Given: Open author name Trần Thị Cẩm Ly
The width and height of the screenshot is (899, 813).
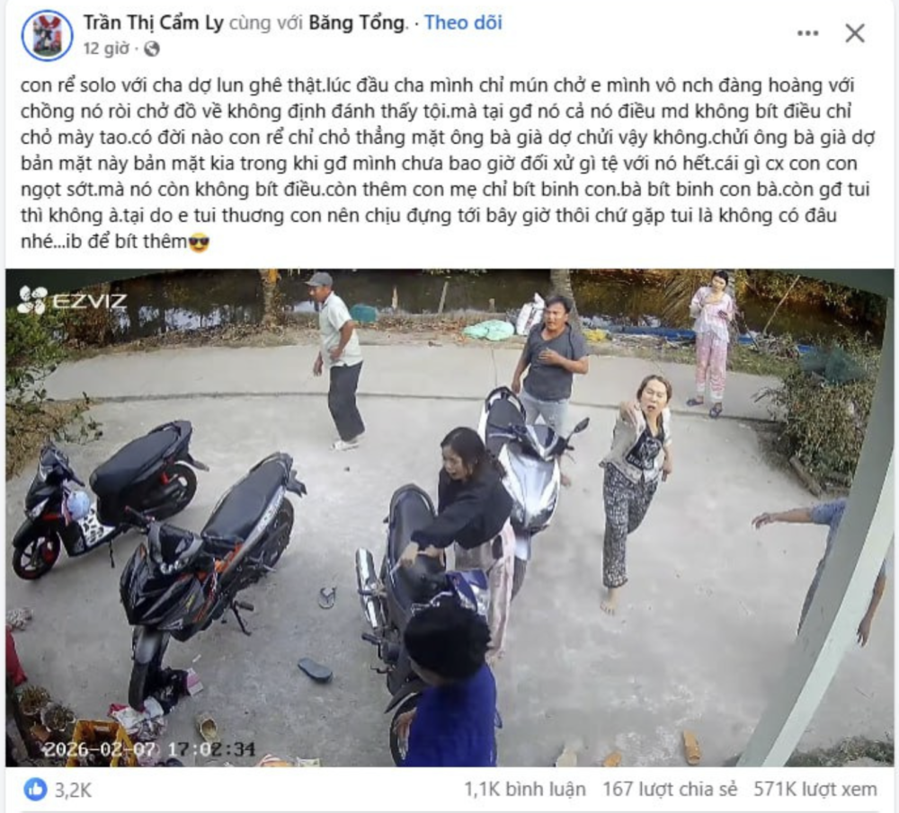Looking at the screenshot, I should click(153, 22).
